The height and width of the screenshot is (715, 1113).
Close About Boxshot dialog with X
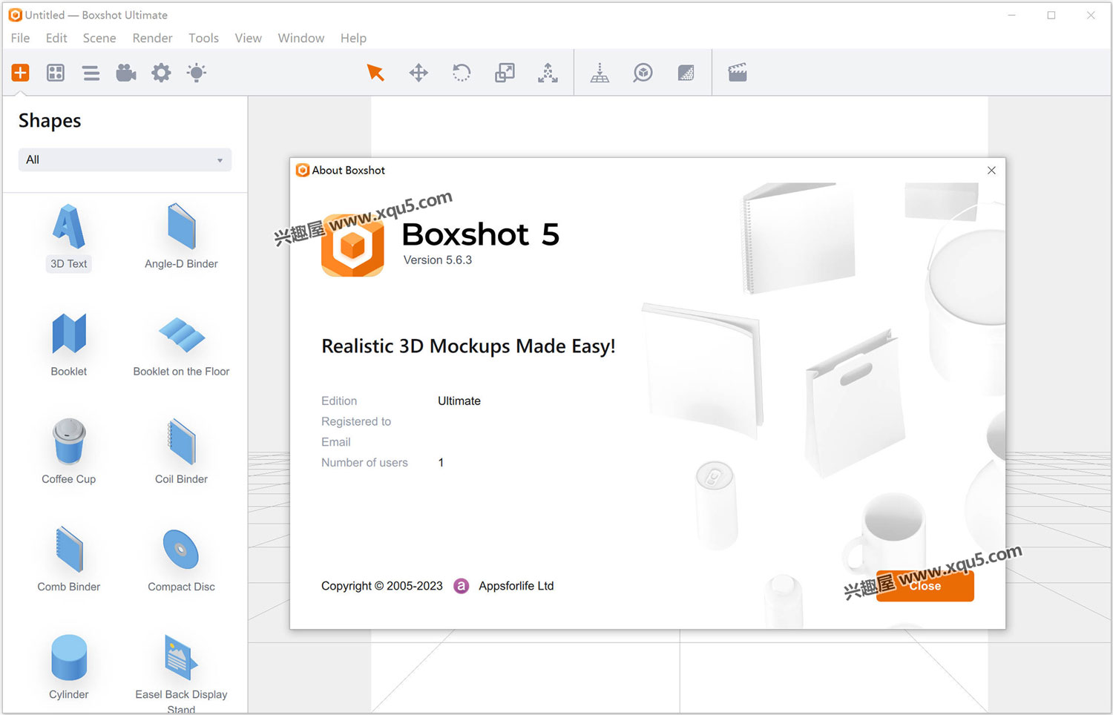point(991,171)
